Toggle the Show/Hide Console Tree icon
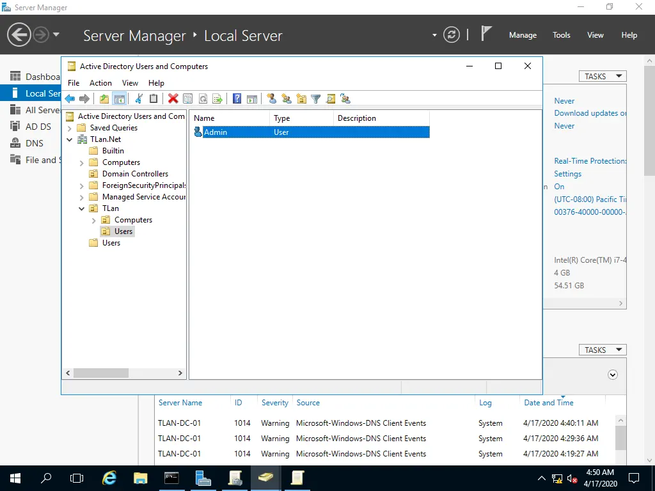655x491 pixels. click(x=120, y=99)
